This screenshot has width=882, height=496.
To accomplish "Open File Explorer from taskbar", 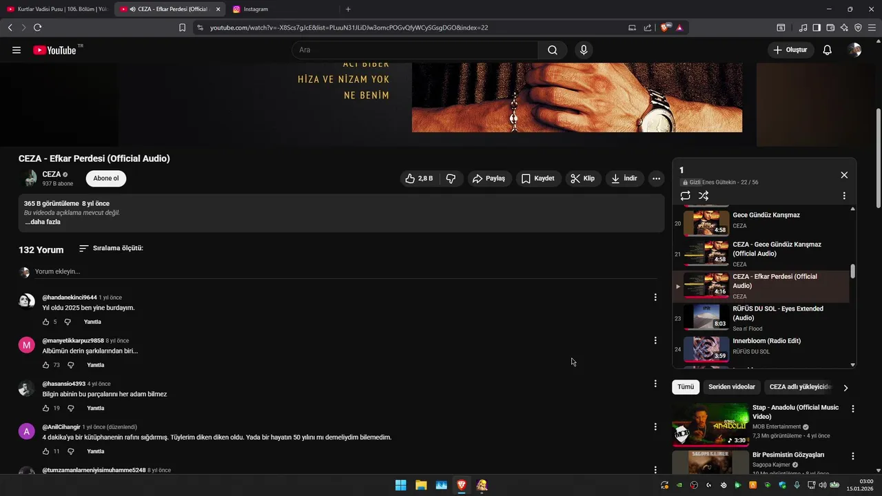I will click(x=421, y=485).
